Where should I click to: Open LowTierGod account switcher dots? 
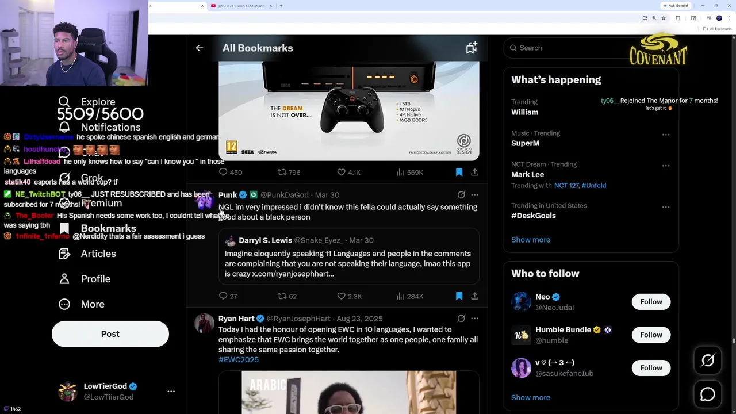(171, 391)
